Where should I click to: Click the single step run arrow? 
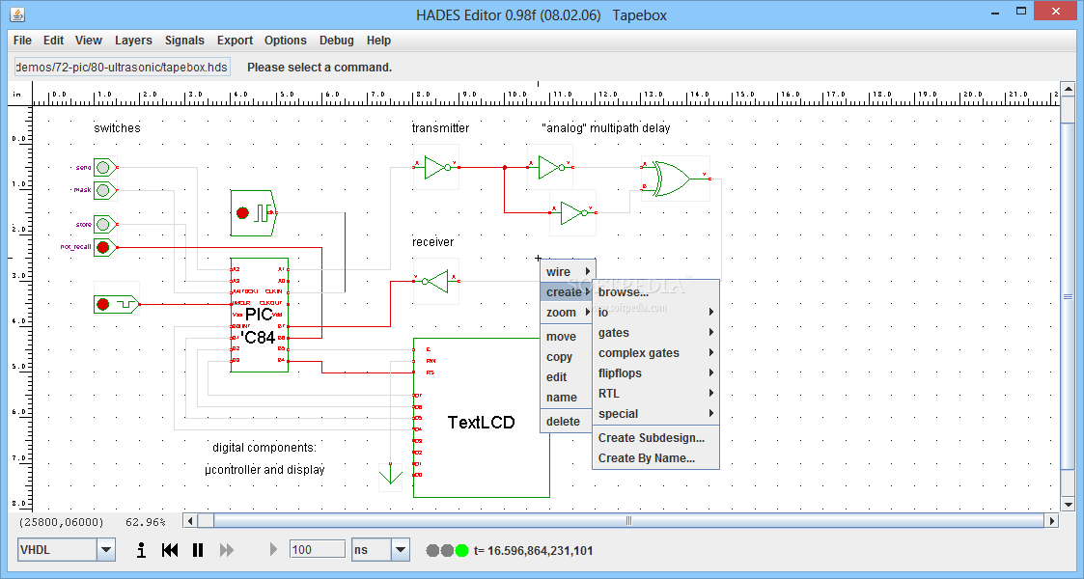click(273, 549)
